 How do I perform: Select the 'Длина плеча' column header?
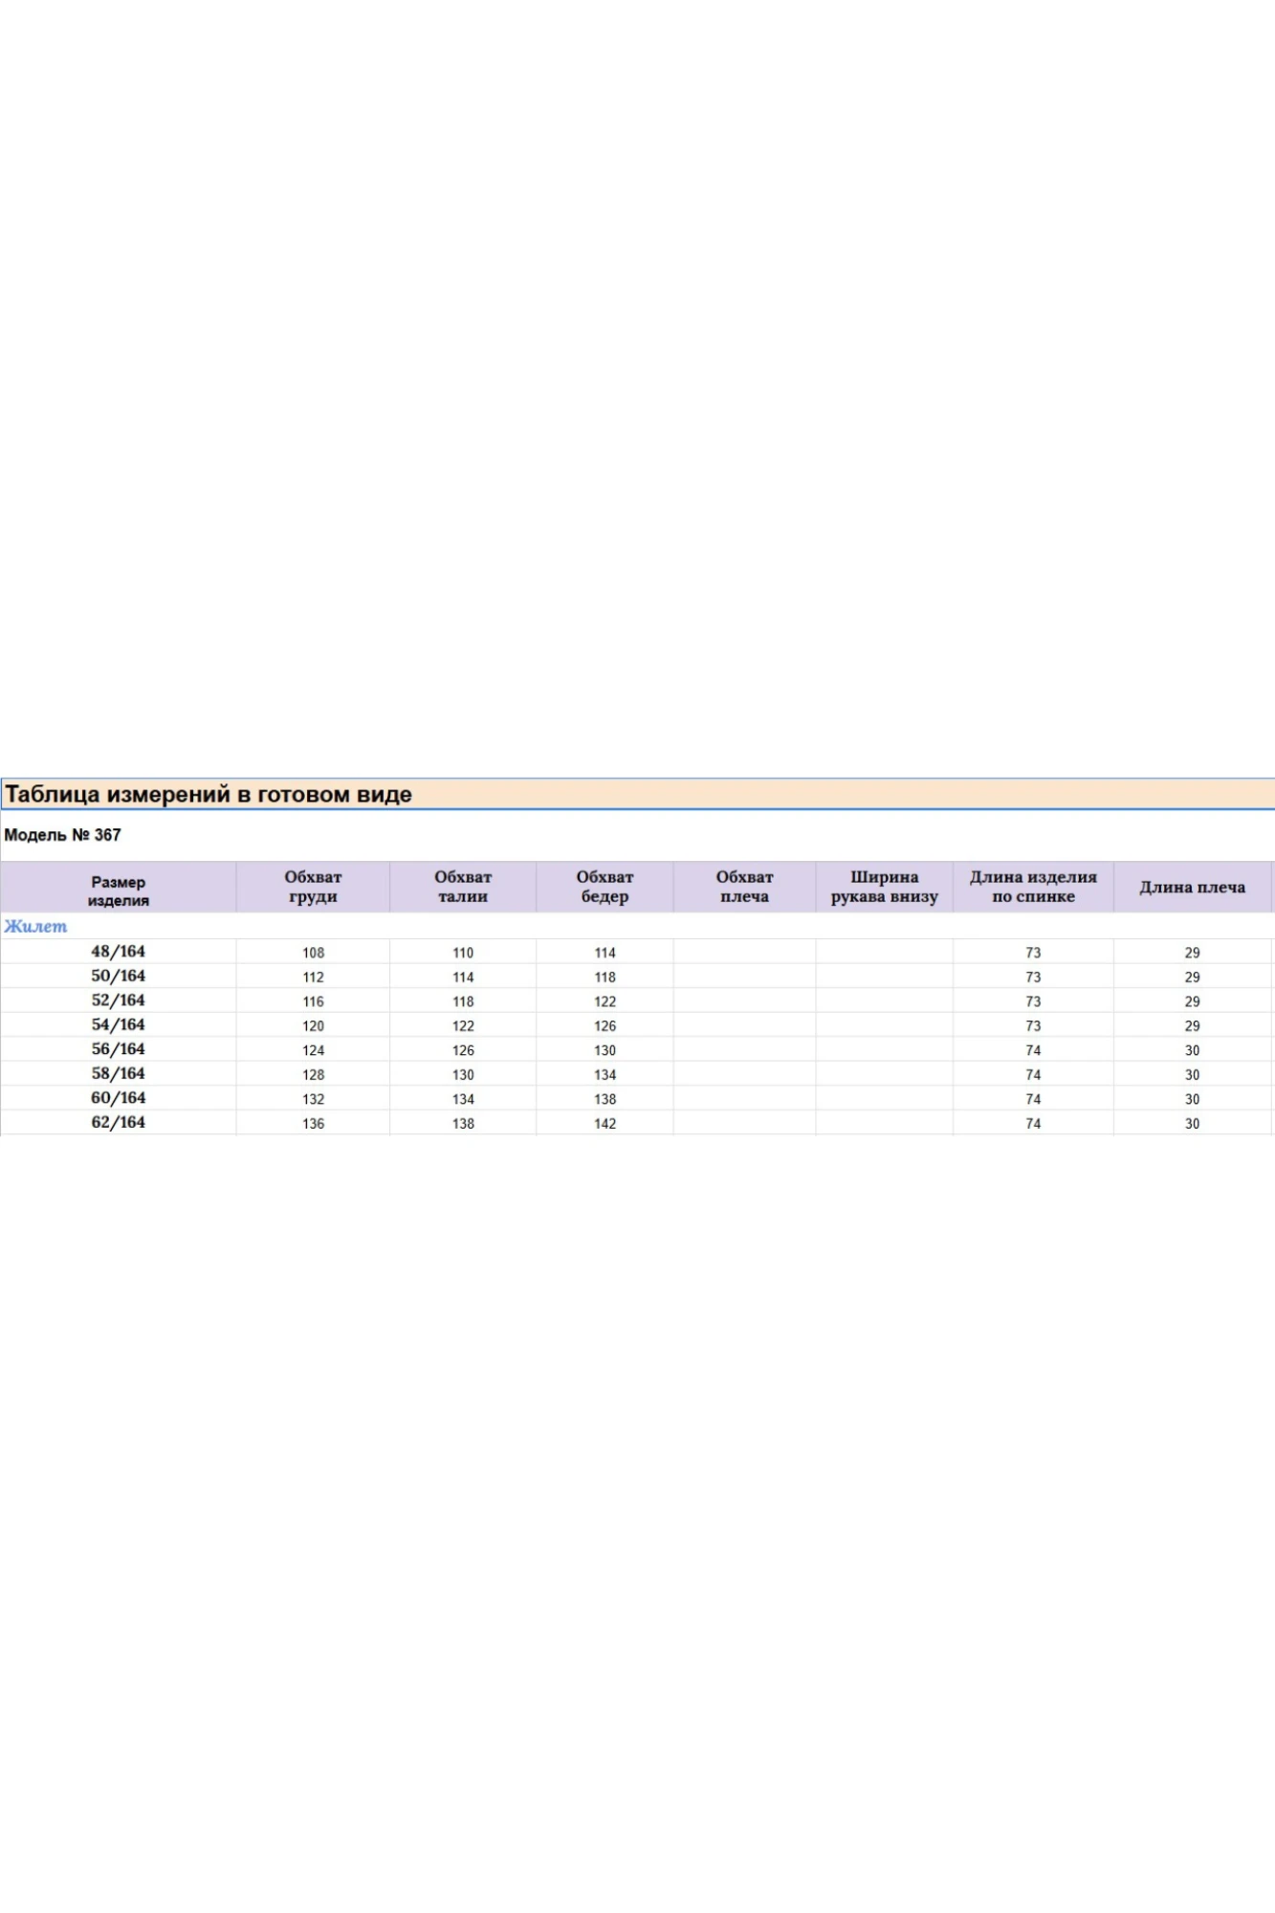point(1192,888)
